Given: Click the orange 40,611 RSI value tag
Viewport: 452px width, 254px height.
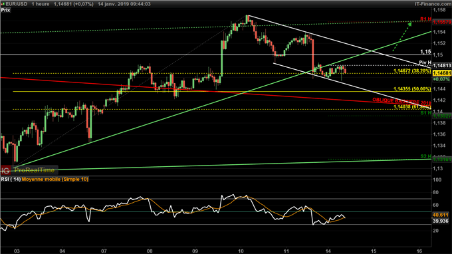Looking at the screenshot, I should click(x=441, y=215).
